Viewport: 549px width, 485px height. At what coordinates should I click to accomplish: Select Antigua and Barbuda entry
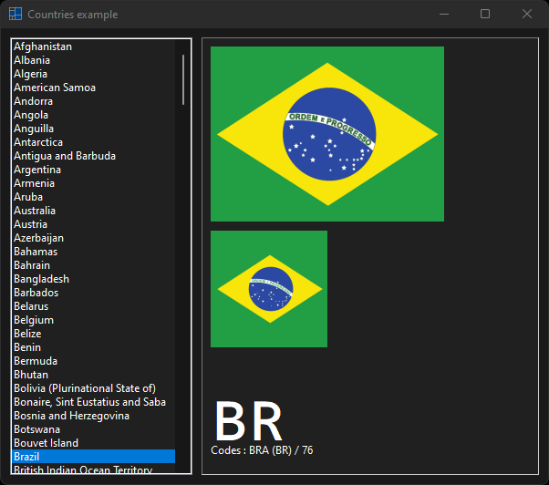click(x=94, y=156)
